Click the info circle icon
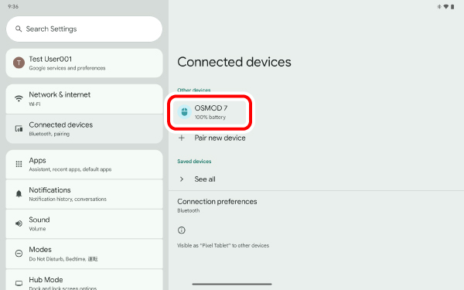Viewport: 464px width, 290px height. click(x=182, y=230)
